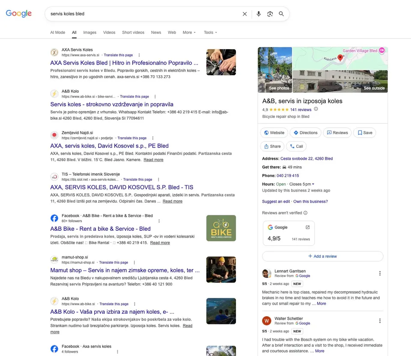
Task: Open options menu for Zemljevid Najdi.si result
Action: tap(153, 138)
